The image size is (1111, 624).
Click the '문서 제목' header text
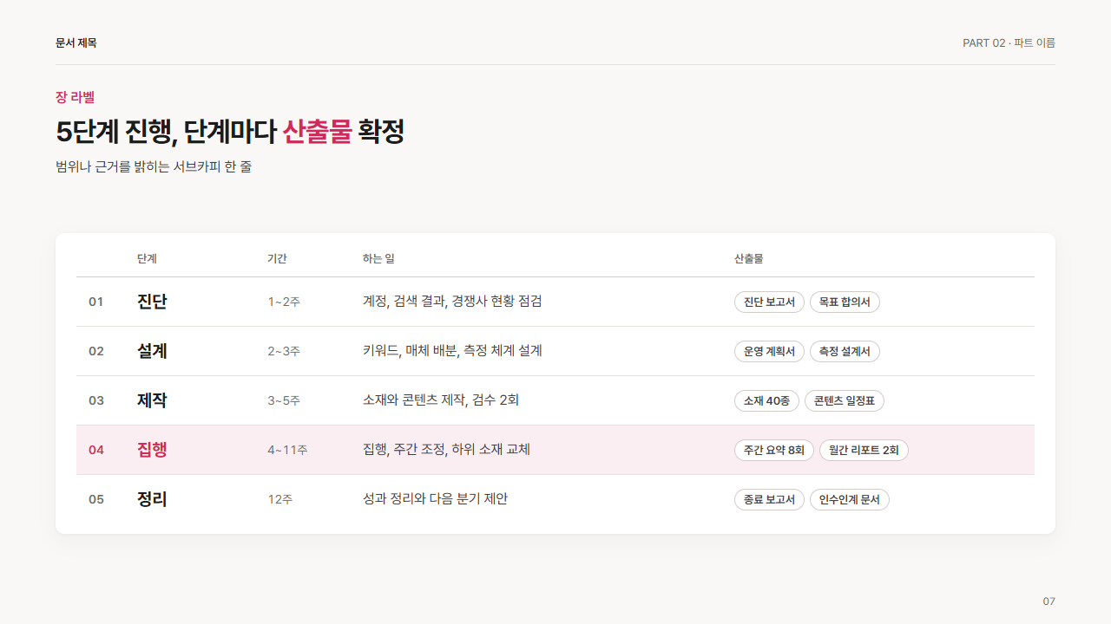pyautogui.click(x=76, y=42)
